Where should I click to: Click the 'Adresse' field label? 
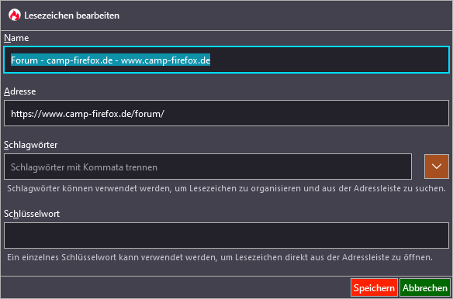[20, 91]
